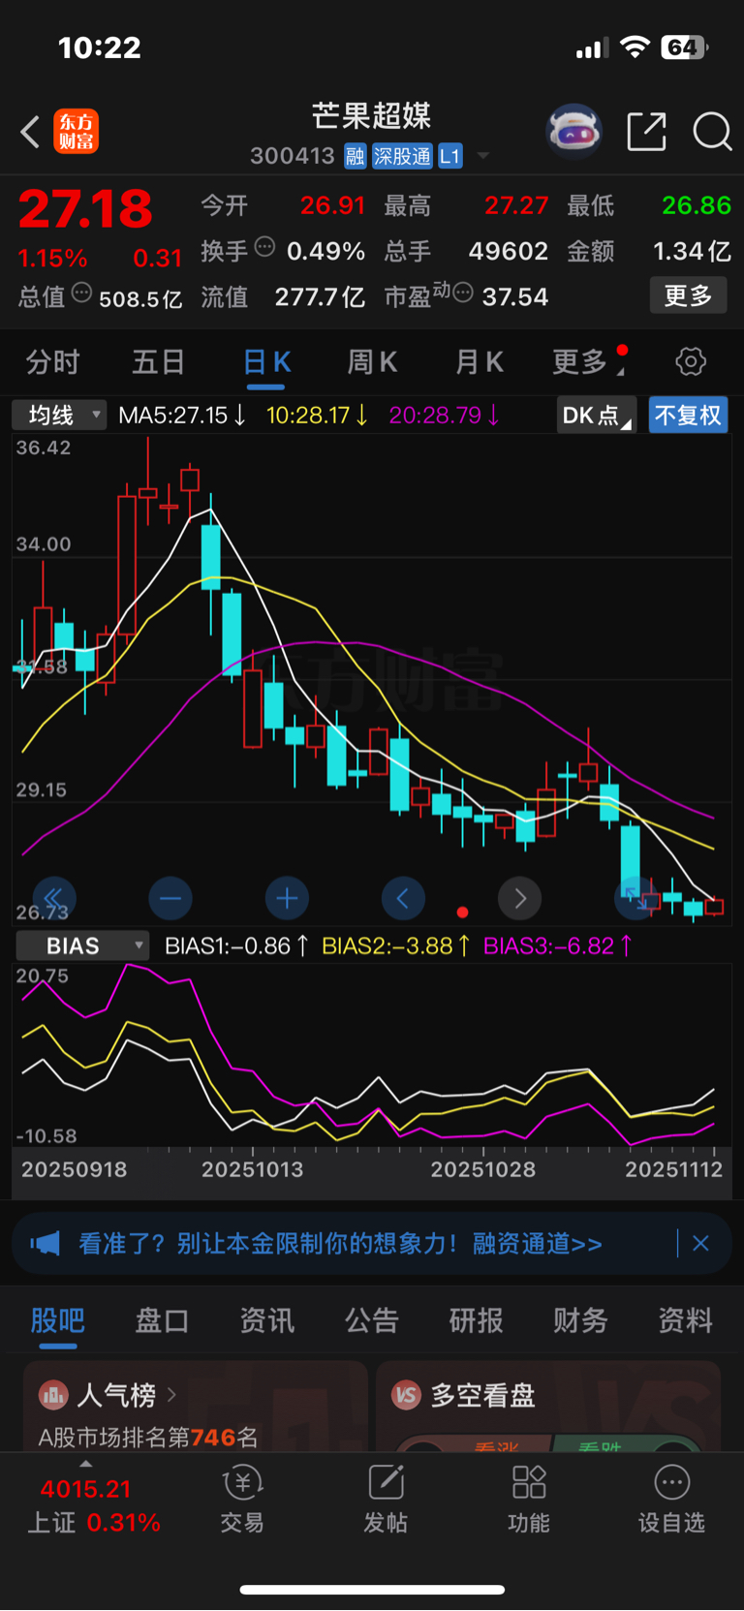The width and height of the screenshot is (744, 1611).
Task: Tap the megaphone promo icon
Action: (45, 1243)
